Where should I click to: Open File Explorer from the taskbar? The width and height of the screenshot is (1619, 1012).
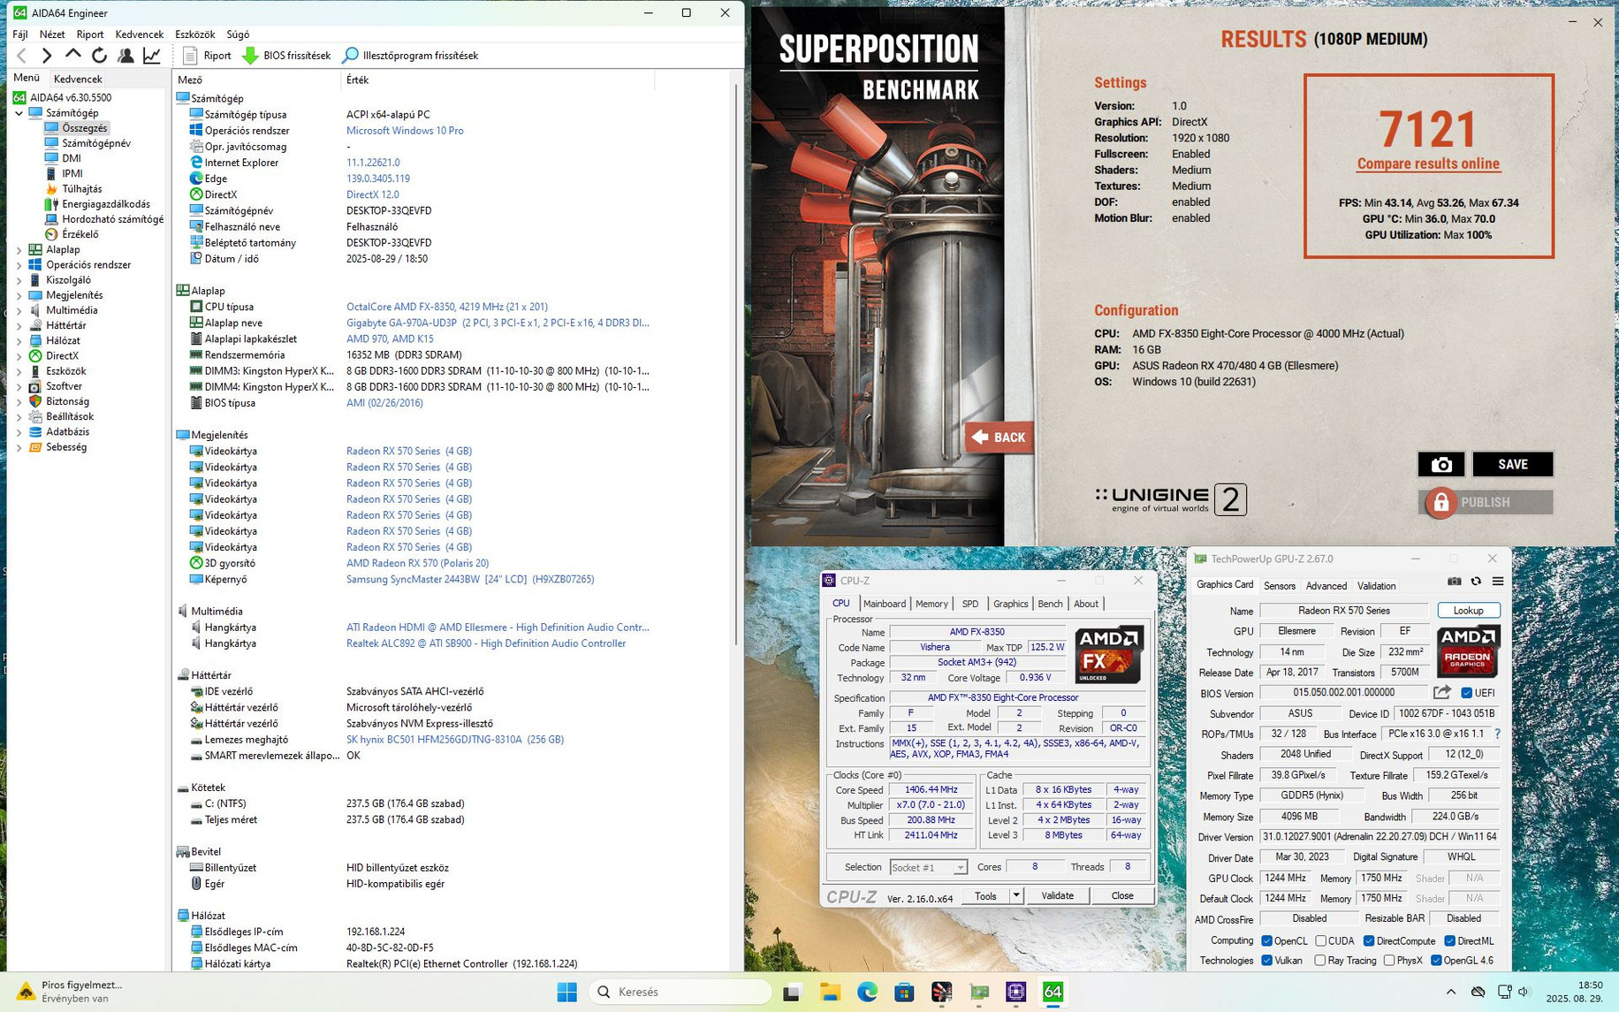830,992
